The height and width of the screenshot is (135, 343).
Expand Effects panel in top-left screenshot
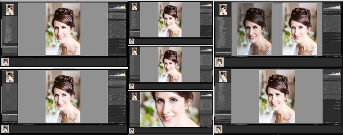[x=126, y=46]
